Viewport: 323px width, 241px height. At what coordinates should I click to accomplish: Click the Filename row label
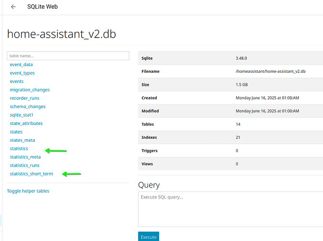150,71
